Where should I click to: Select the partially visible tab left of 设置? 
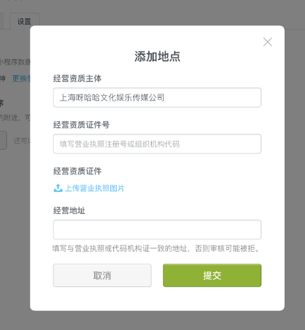click(1, 21)
